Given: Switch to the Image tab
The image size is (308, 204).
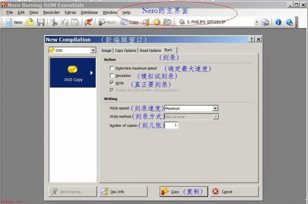Looking at the screenshot, I should [106, 51].
